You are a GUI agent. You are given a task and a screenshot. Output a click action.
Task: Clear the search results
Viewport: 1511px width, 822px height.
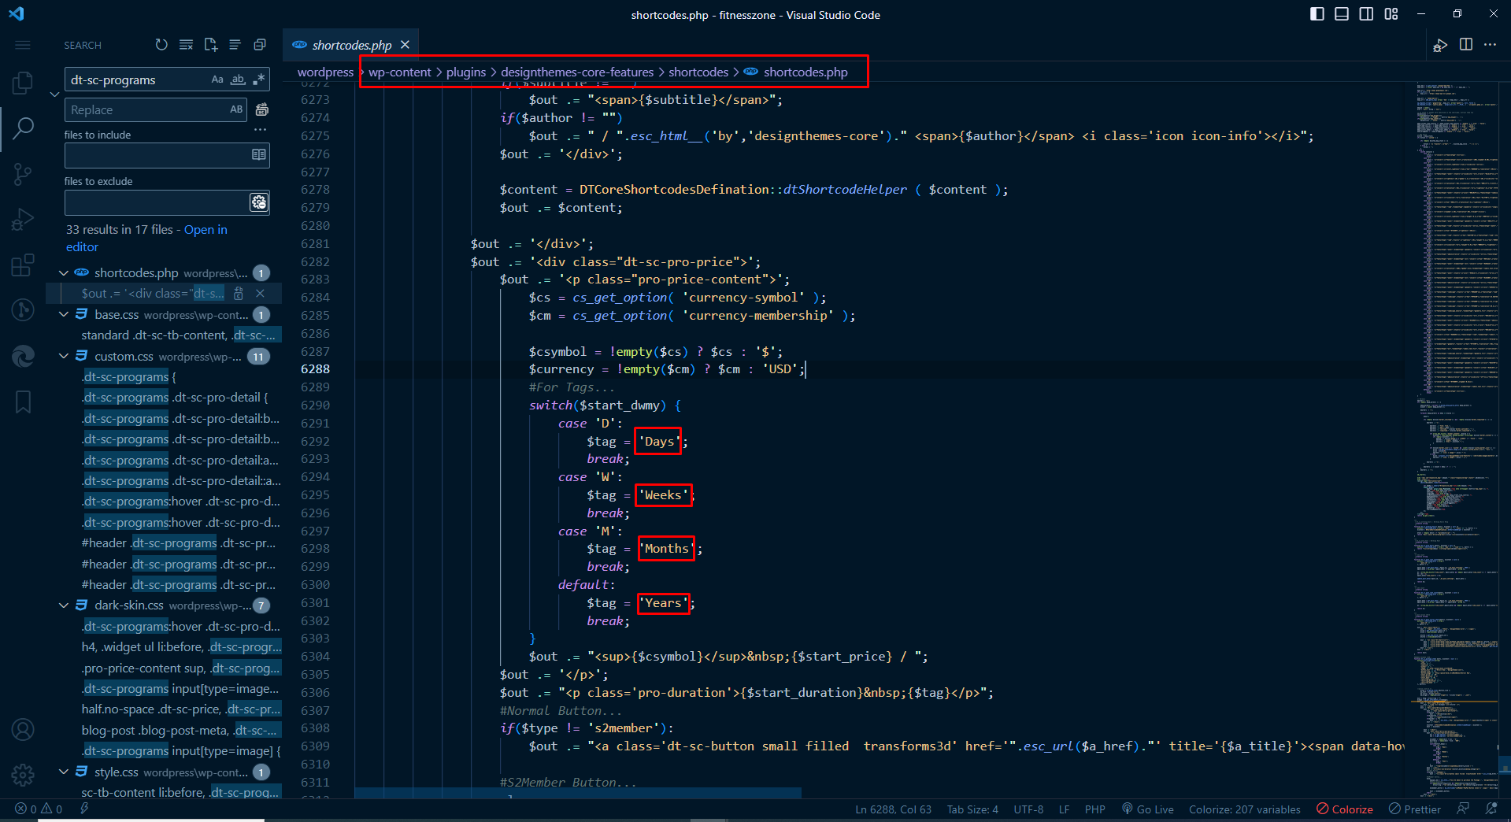point(186,45)
